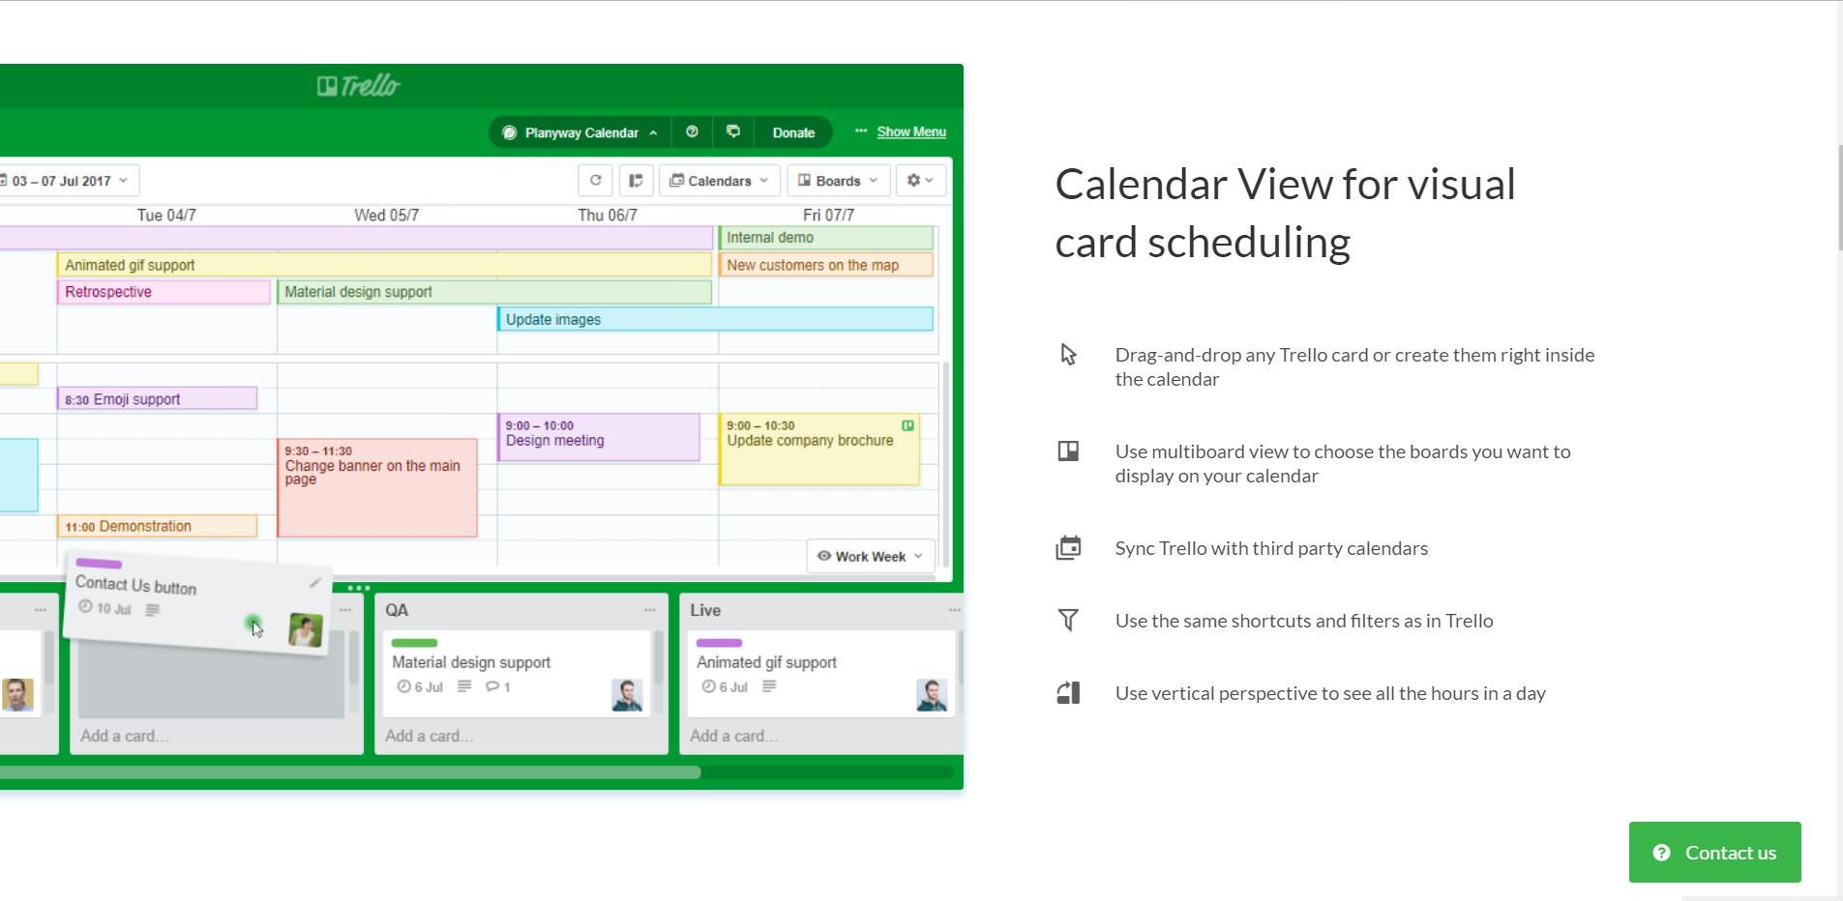Click member avatar on Contact Us button card
Image resolution: width=1843 pixels, height=901 pixels.
305,629
